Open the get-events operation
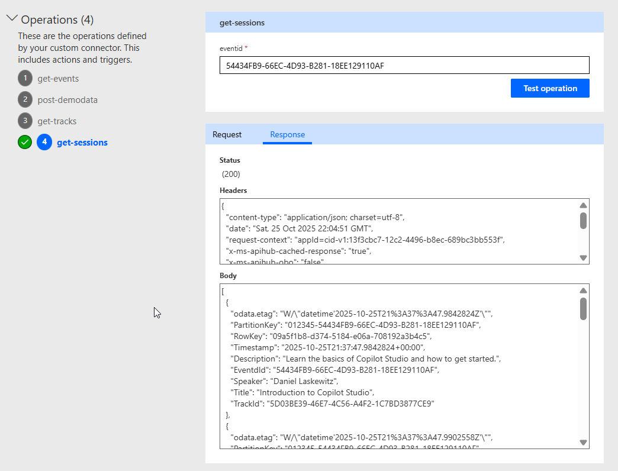The height and width of the screenshot is (471, 618). [x=58, y=78]
